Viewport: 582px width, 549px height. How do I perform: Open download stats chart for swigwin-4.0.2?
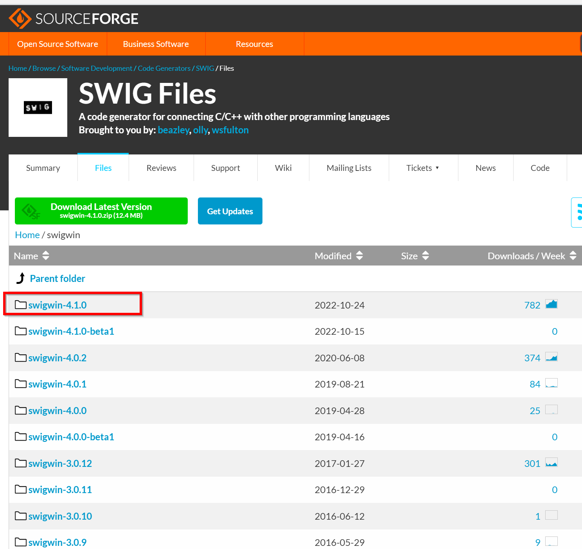(551, 357)
